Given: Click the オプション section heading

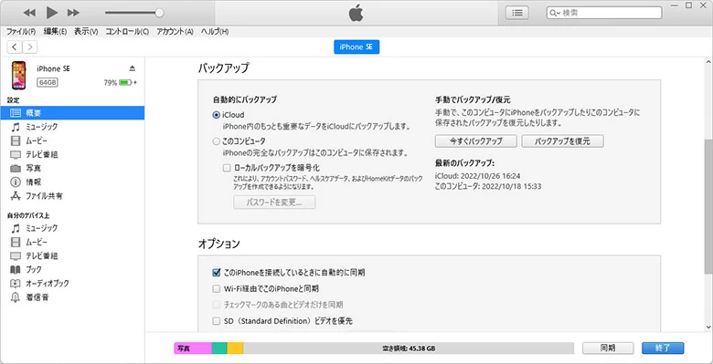Looking at the screenshot, I should click(x=218, y=244).
